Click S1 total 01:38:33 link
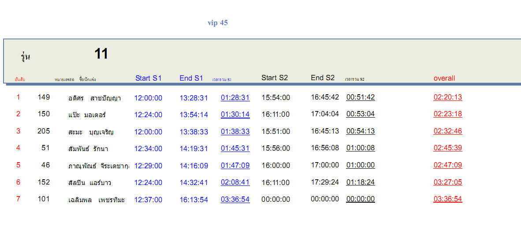The width and height of the screenshot is (521, 237). [x=235, y=132]
